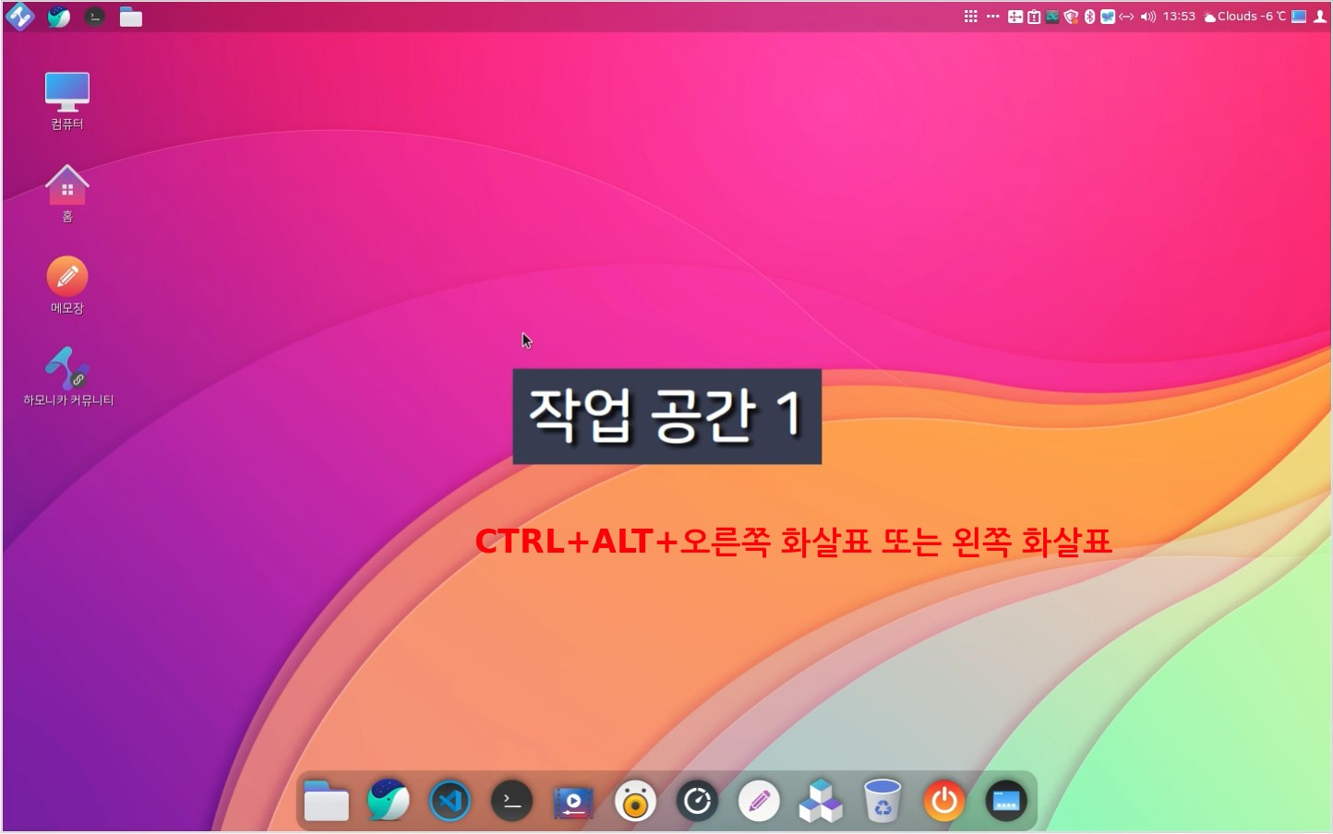Open the cubes package app in the dock

tap(821, 801)
